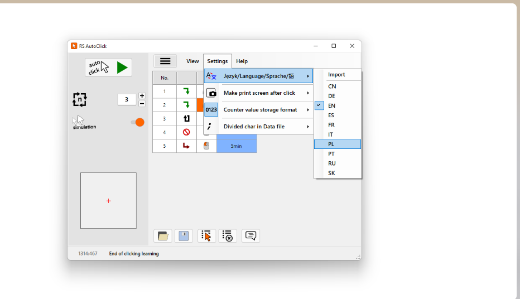This screenshot has height=299, width=520.
Task: Select CN language
Action: point(338,86)
